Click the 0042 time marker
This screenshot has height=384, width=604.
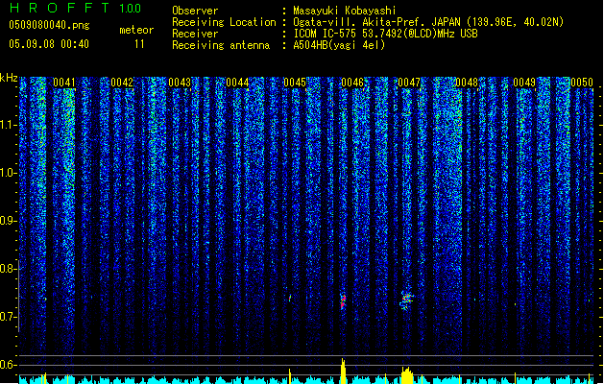122,83
